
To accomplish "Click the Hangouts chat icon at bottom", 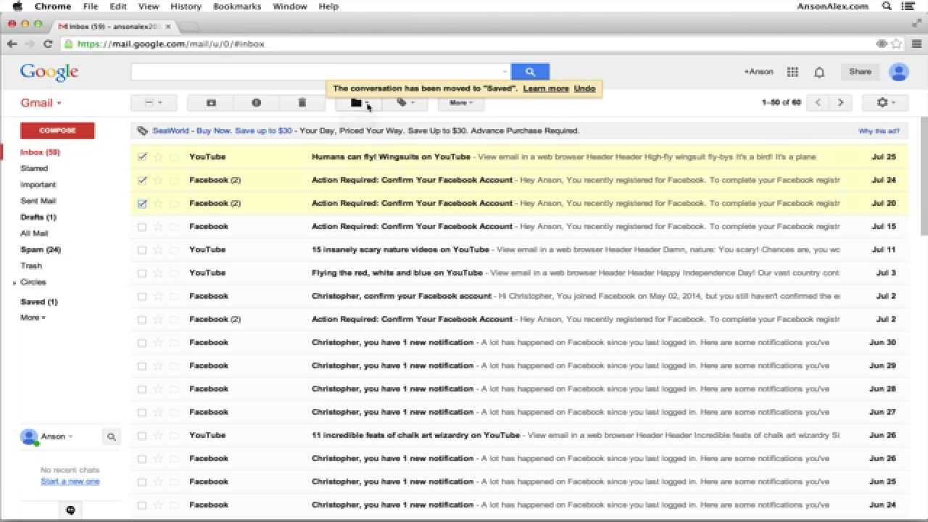I will pos(70,510).
